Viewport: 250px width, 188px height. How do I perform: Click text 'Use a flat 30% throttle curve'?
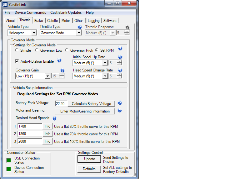coord(86,127)
